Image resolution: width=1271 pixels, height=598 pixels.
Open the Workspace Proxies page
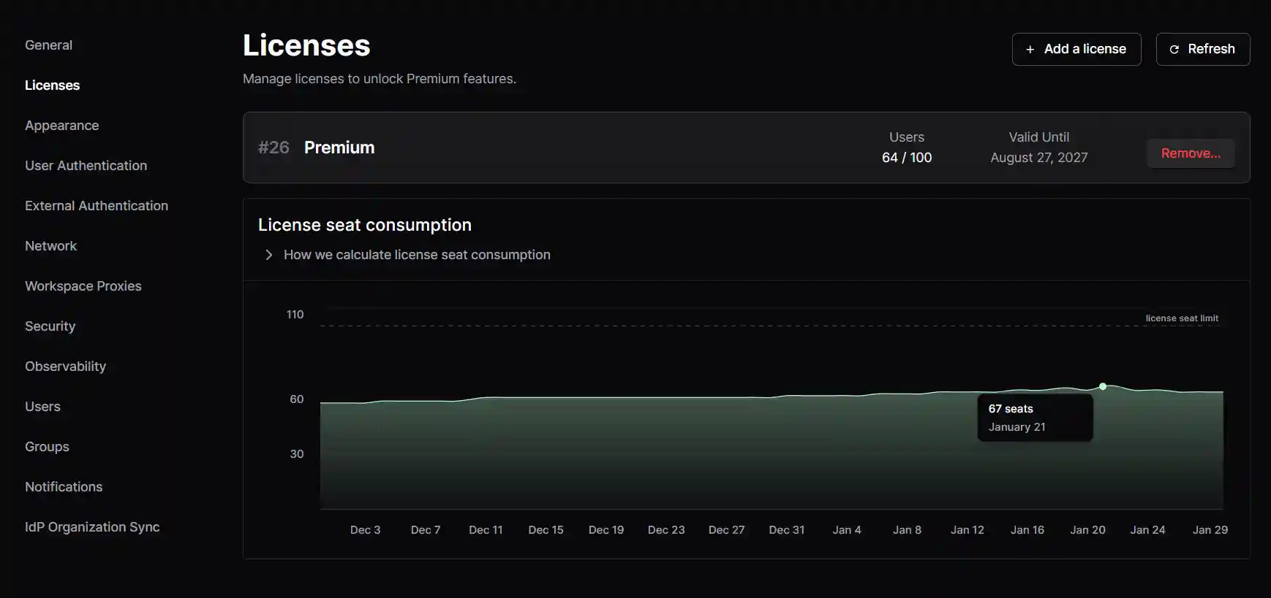click(83, 286)
